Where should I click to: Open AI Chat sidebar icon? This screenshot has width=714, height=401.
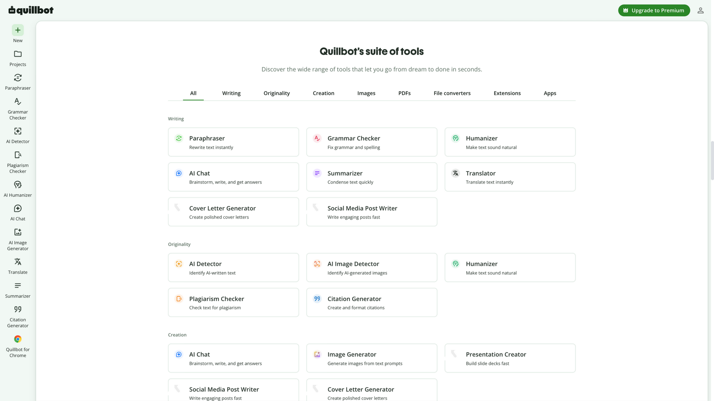17,209
